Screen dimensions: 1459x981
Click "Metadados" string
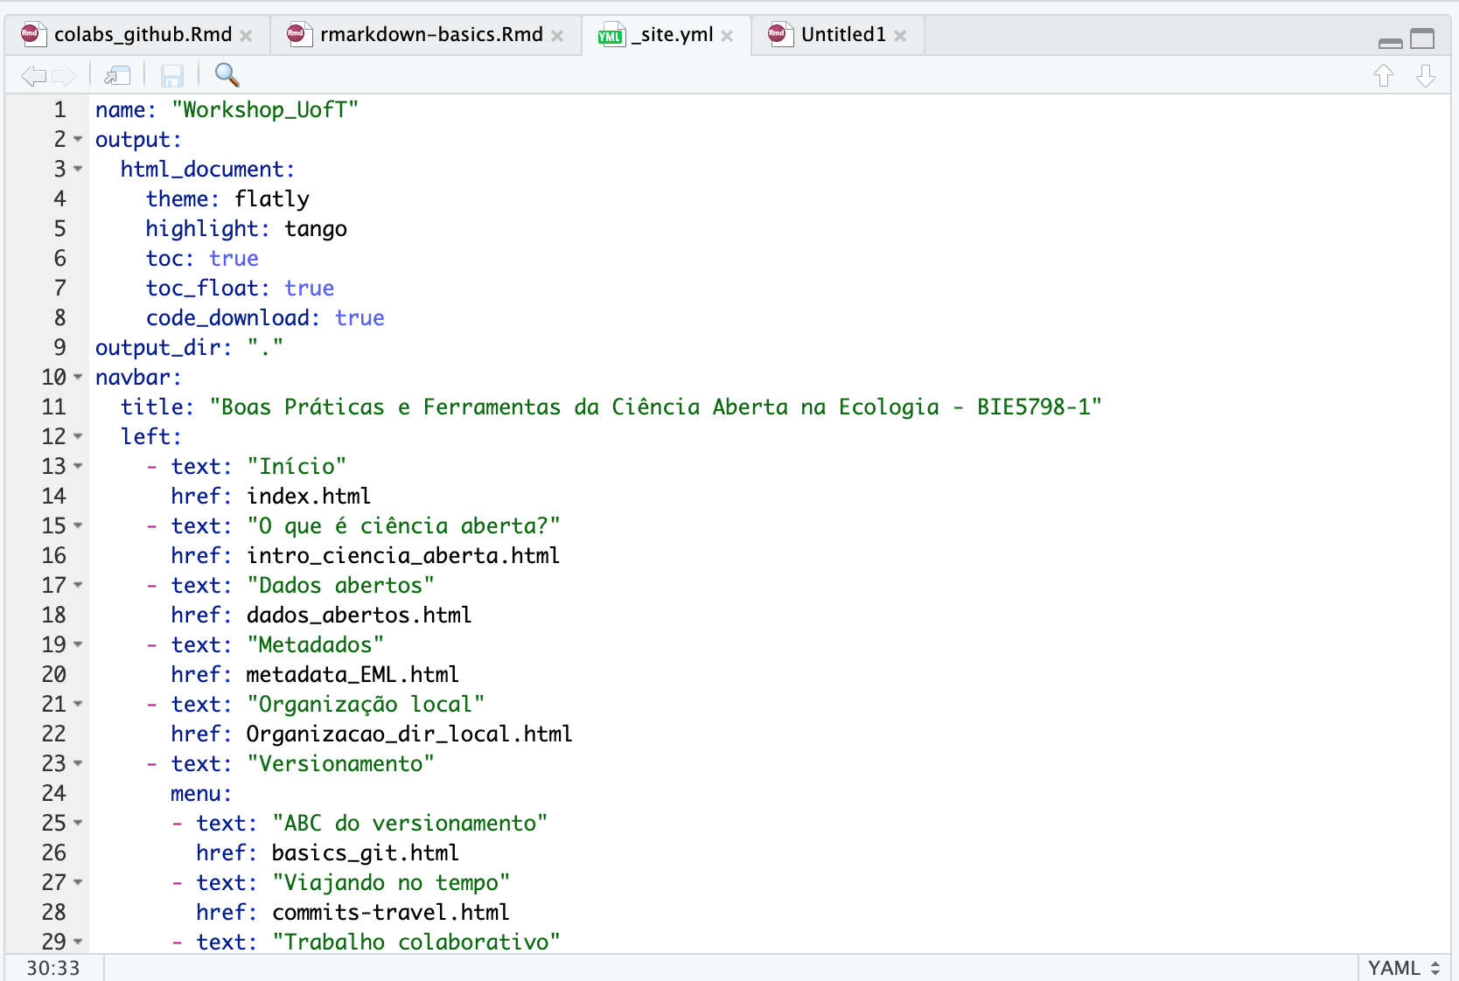(x=315, y=645)
